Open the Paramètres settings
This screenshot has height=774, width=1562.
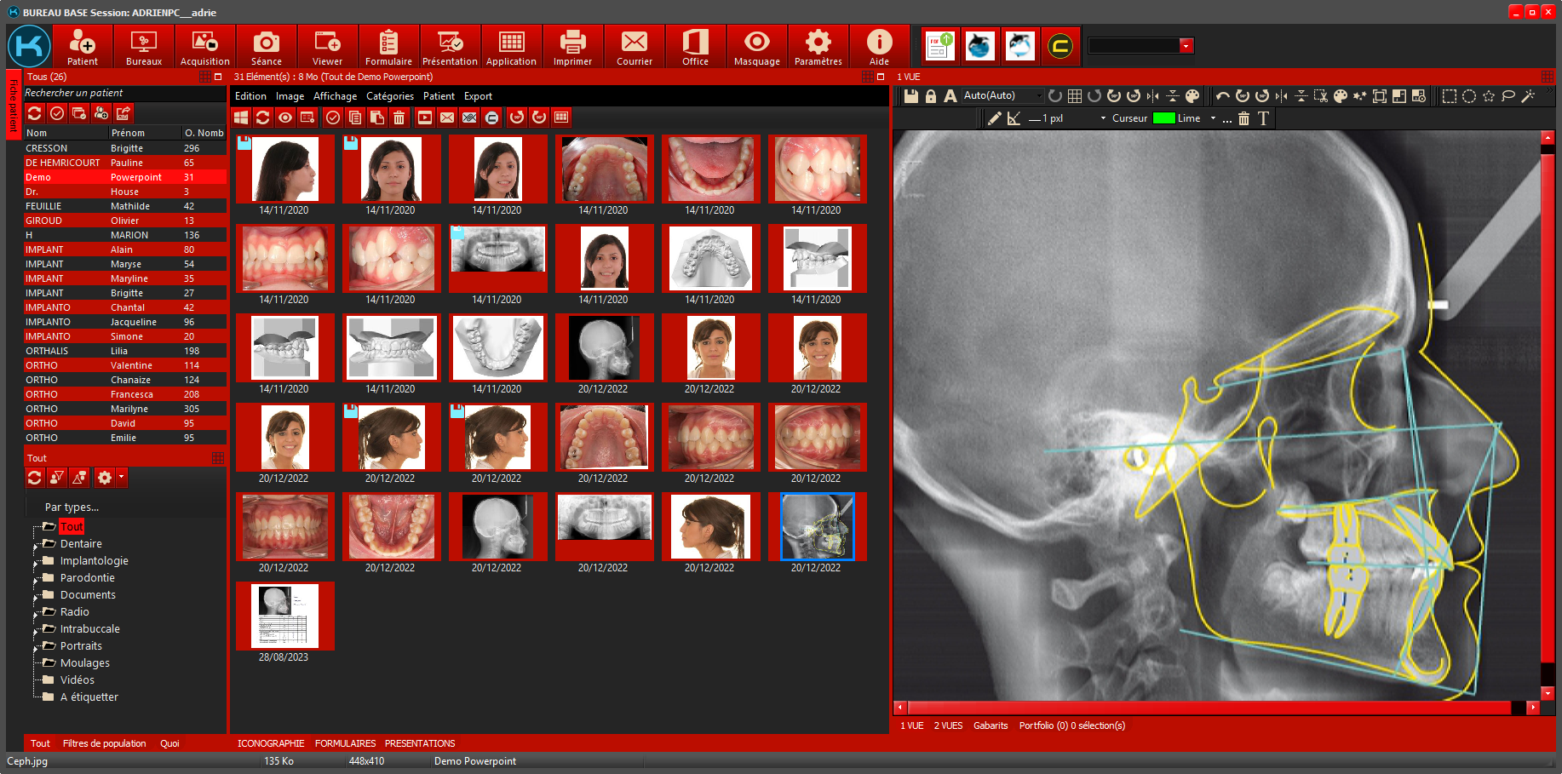pos(818,47)
